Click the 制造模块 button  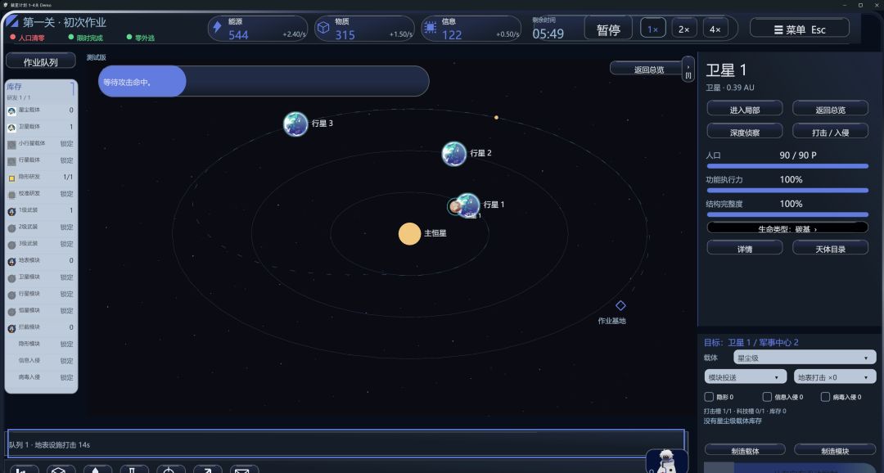[x=835, y=450]
